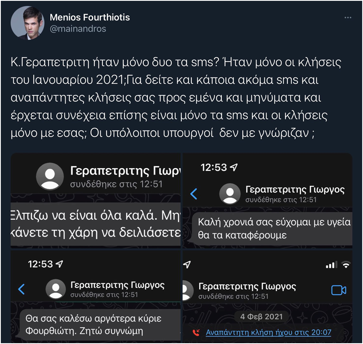Click Menios Fourthiotis's profile avatar photo
This screenshot has height=344, width=363.
[28, 23]
